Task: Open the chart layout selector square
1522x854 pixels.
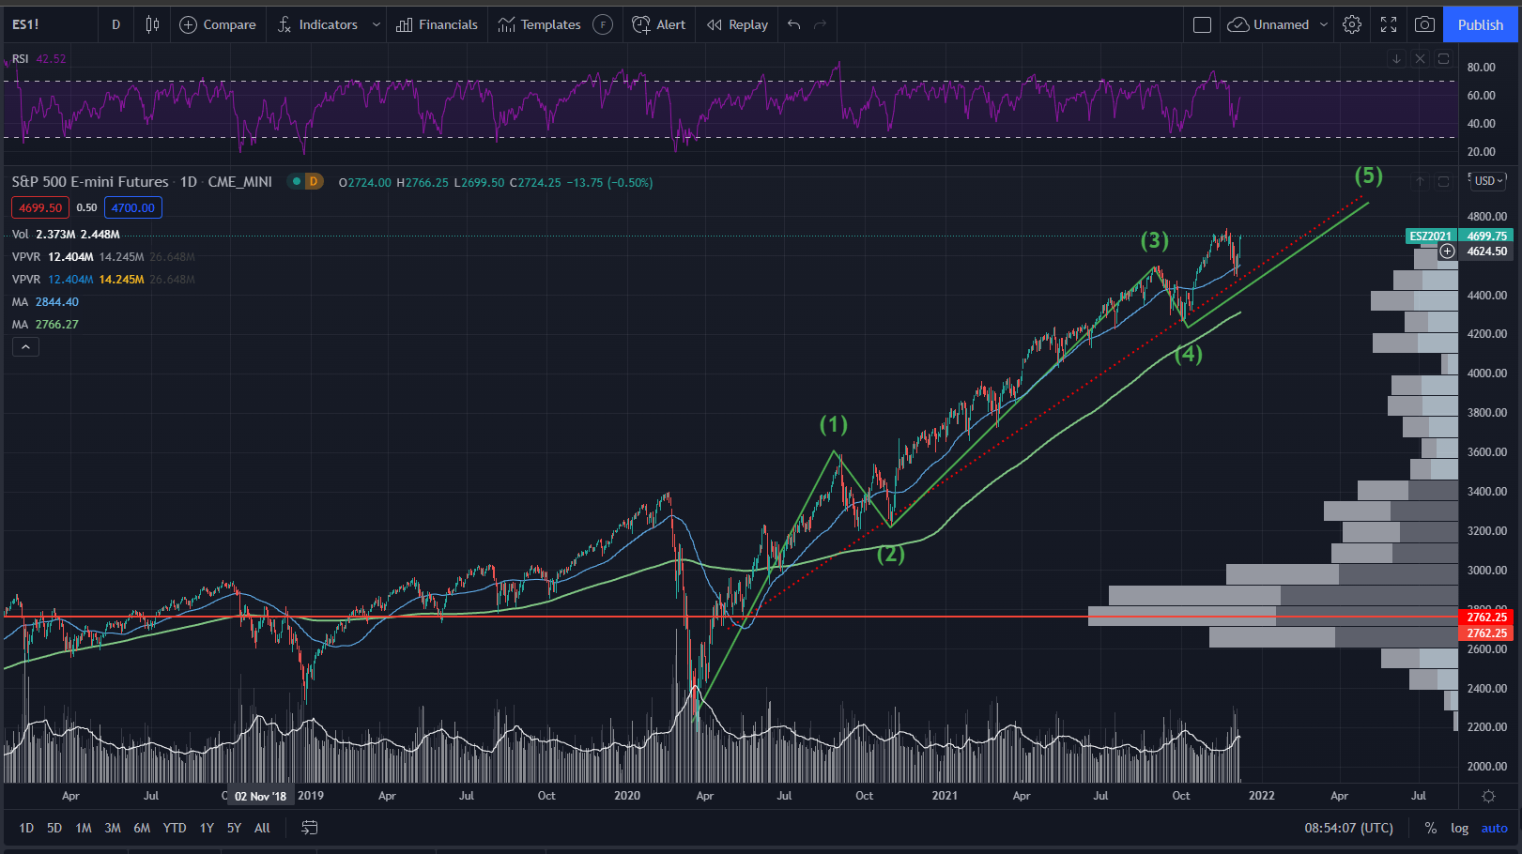Action: pyautogui.click(x=1202, y=24)
